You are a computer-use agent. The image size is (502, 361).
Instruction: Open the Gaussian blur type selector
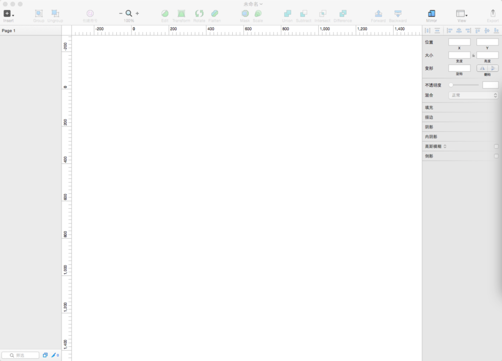(x=445, y=146)
